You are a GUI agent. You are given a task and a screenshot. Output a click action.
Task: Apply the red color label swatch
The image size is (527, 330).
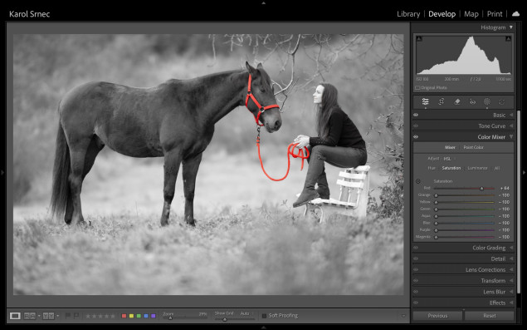pyautogui.click(x=124, y=316)
